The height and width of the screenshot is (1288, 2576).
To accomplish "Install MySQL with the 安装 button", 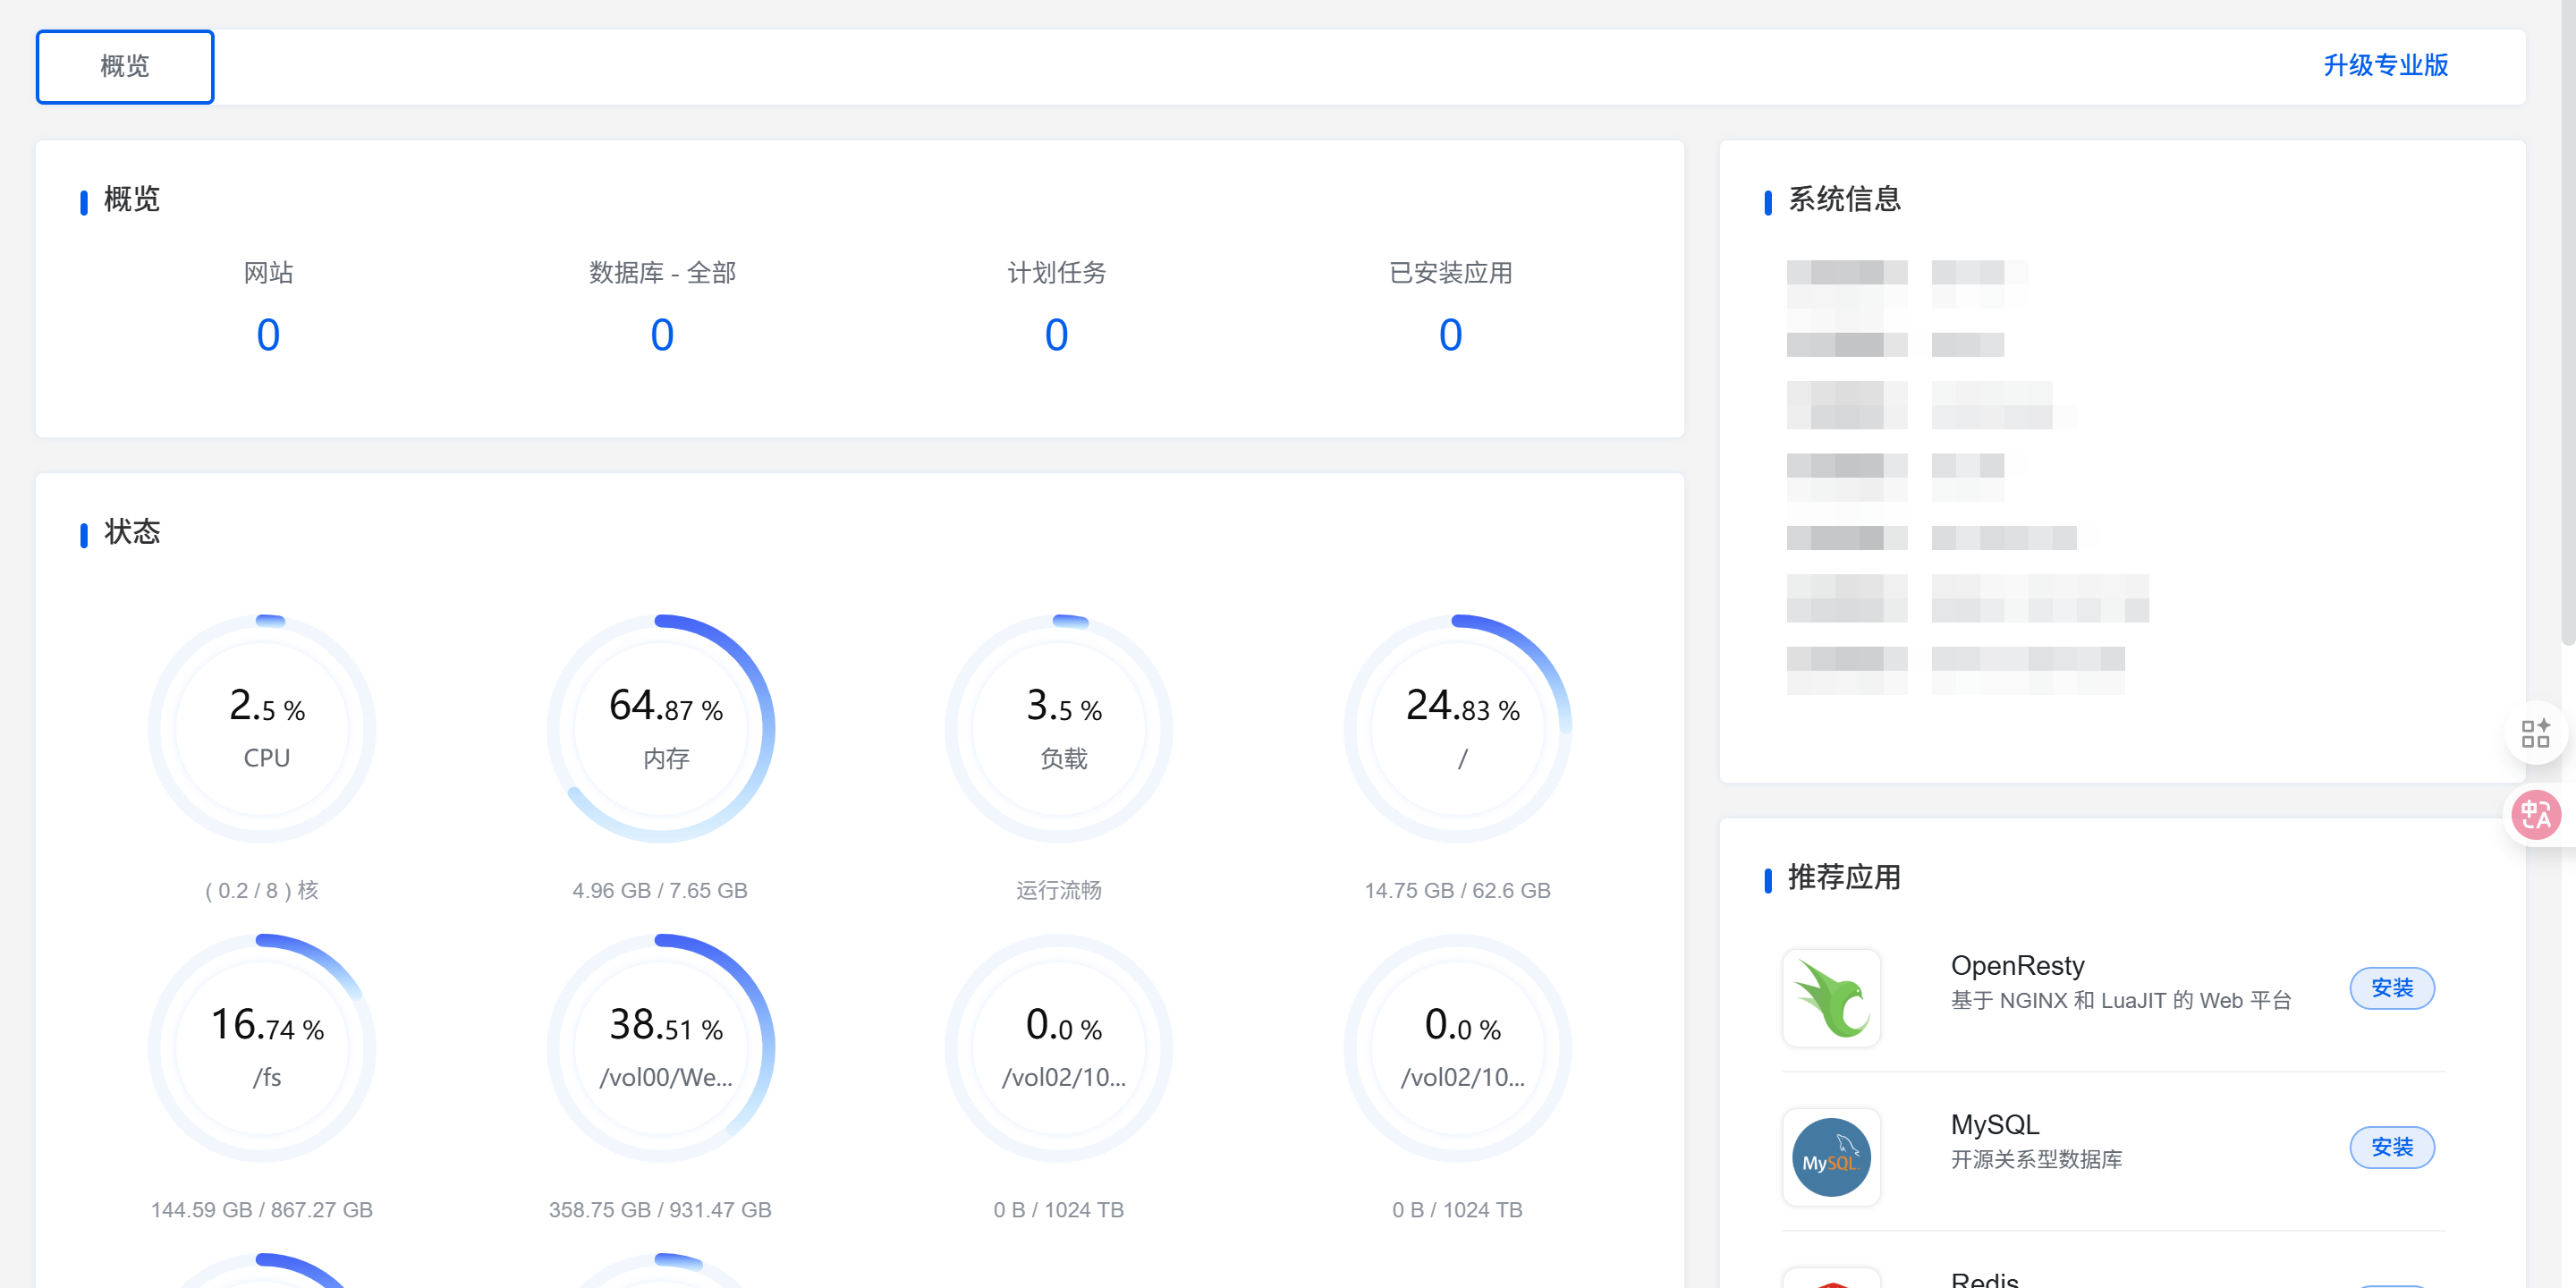I will click(x=2392, y=1147).
